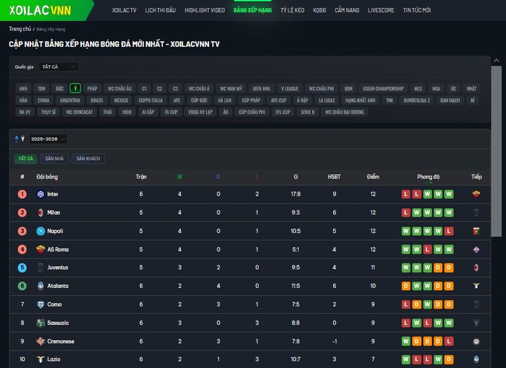Click next-opponent crest in Juventus's row
Viewport: 506px width, 368px height.
pyautogui.click(x=476, y=267)
